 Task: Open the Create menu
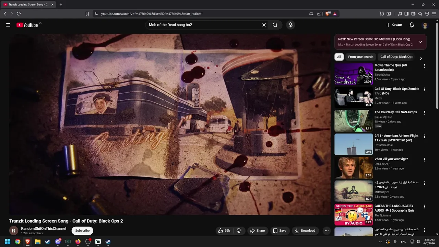pyautogui.click(x=394, y=25)
